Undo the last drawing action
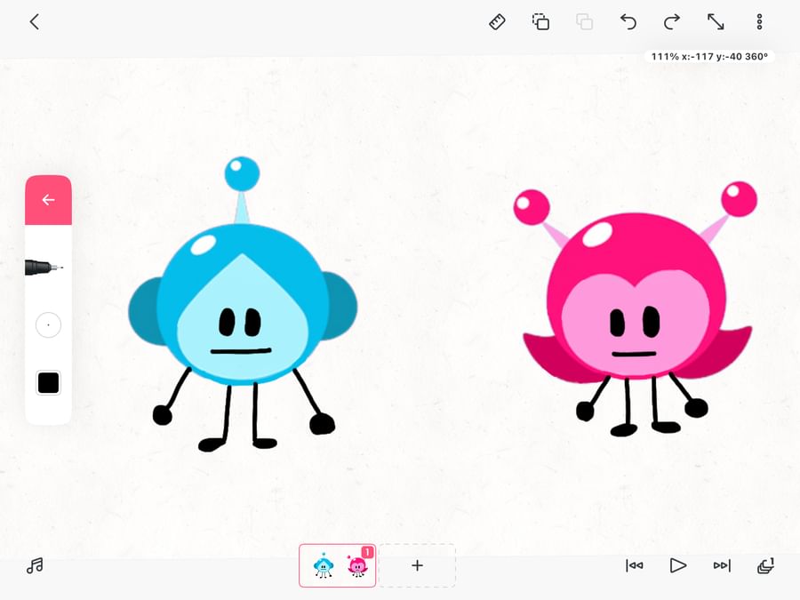This screenshot has height=600, width=800. pos(628,21)
